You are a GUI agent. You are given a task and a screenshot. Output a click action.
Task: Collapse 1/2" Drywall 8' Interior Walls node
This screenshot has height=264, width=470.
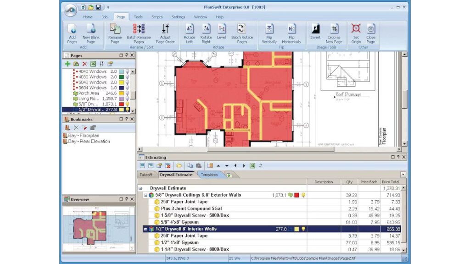(x=145, y=229)
